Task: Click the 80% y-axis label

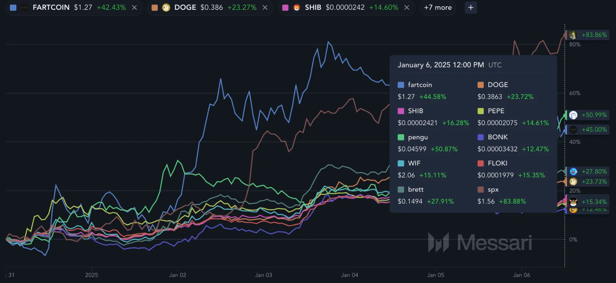Action: click(575, 45)
